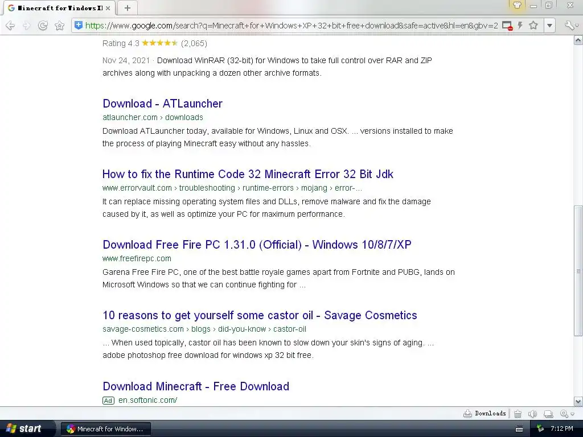
Task: Open Download Minecraft - Free Download ad
Action: (x=196, y=386)
